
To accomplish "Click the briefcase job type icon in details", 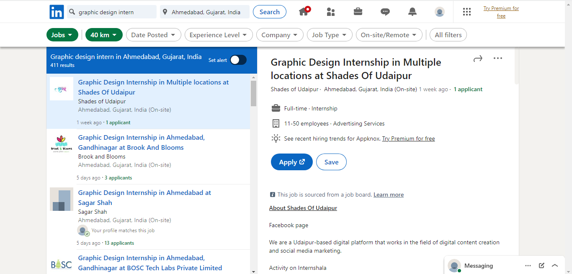I will point(276,108).
